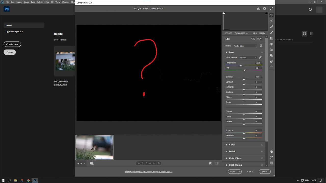Open the Layer menu
Screen dimensions: 326x183
pos(26,2)
